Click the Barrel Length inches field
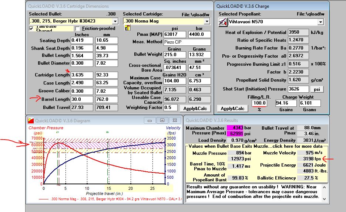 pyautogui.click(x=82, y=99)
